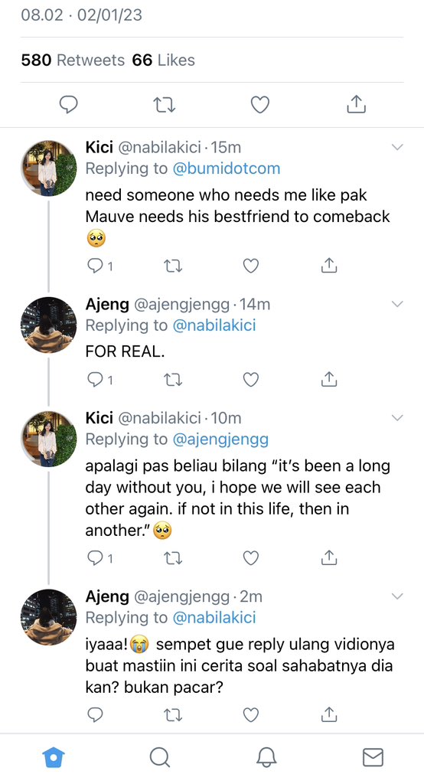Open the Search tab
This screenshot has width=424, height=784.
click(x=160, y=757)
